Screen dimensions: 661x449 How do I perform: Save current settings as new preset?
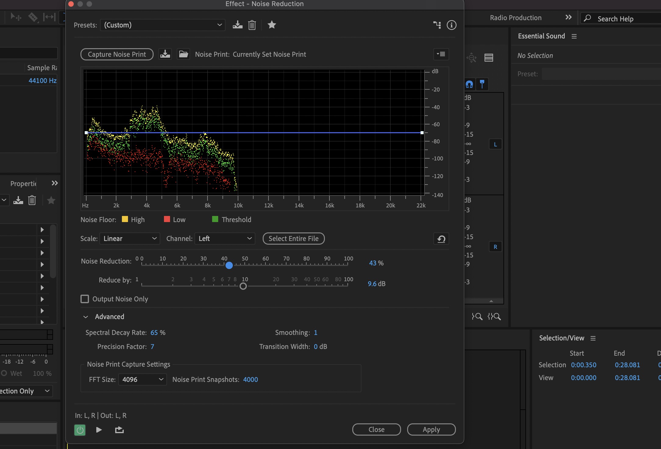pos(237,25)
